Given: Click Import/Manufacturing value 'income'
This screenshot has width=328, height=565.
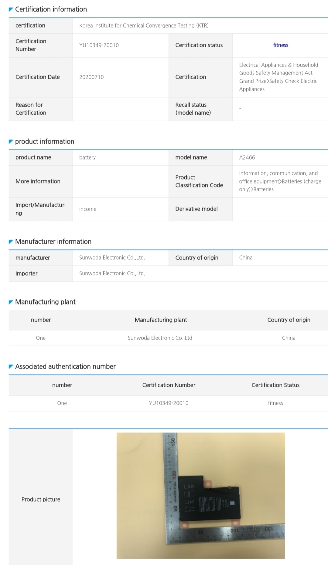Looking at the screenshot, I should coord(88,209).
